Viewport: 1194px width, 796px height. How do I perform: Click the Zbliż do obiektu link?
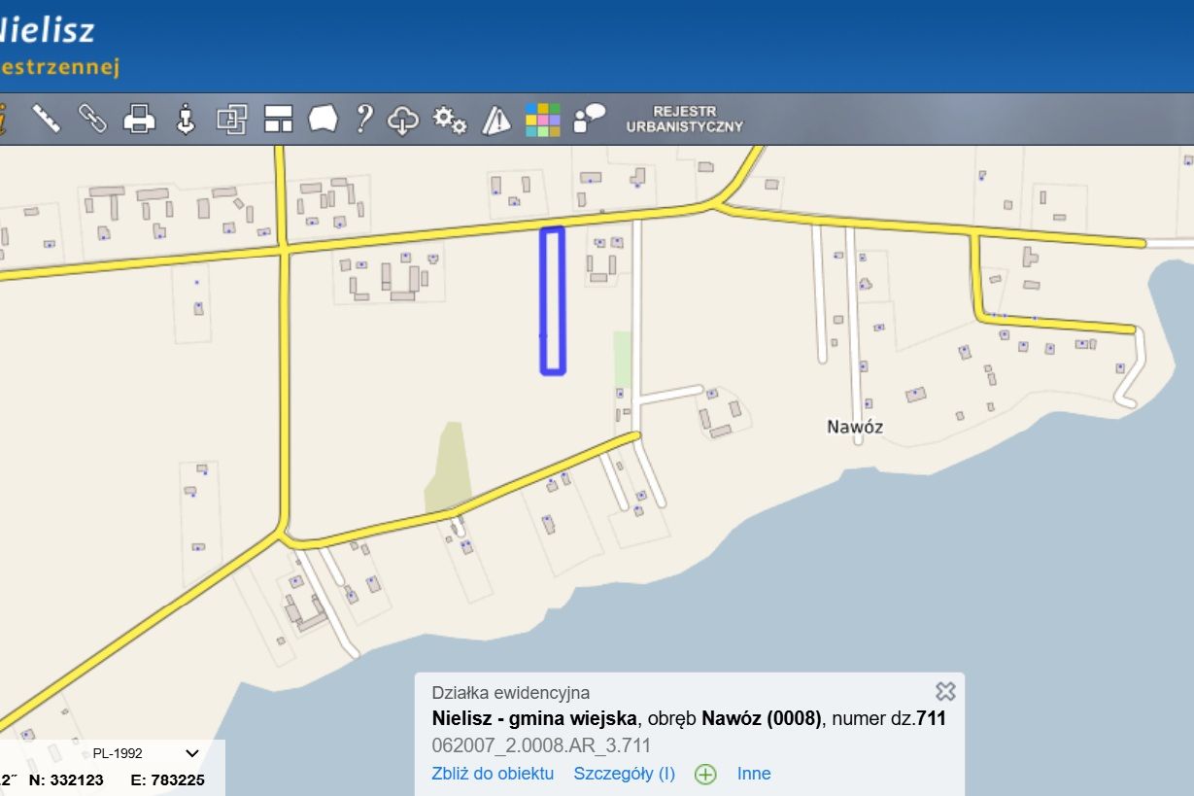[x=493, y=774]
